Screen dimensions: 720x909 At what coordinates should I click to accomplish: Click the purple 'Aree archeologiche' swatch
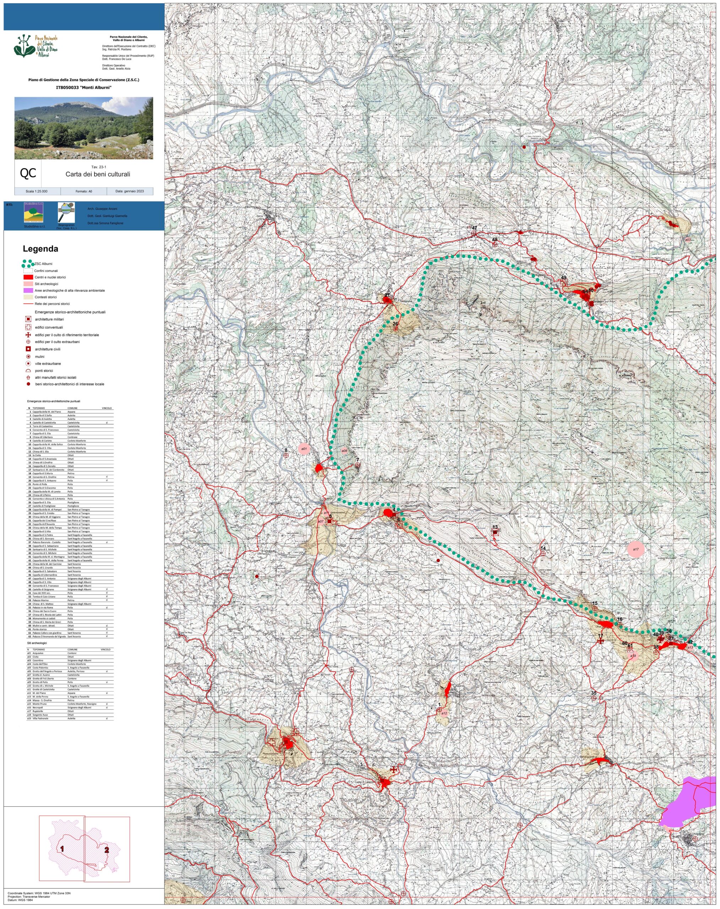(x=28, y=290)
